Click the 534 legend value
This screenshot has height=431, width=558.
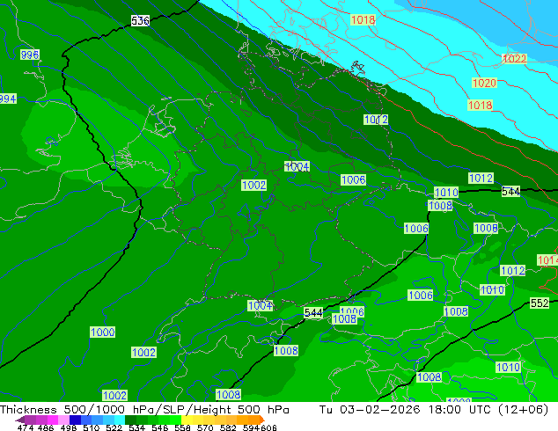tap(136, 427)
